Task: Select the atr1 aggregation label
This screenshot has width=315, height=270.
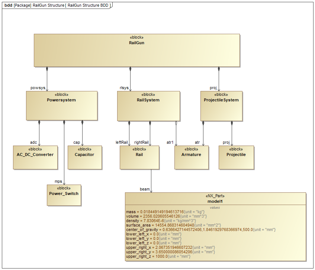Action: [170, 142]
